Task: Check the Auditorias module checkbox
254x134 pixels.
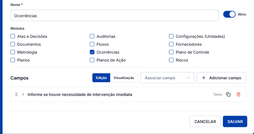Action: 92,36
